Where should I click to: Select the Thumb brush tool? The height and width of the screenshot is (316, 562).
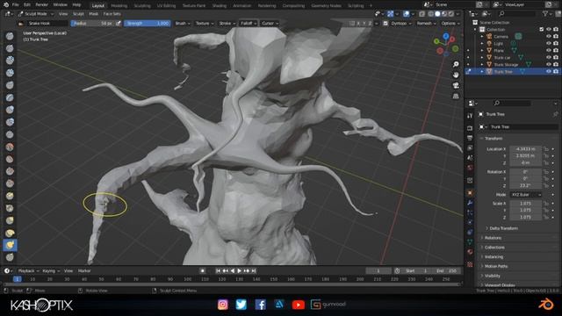[10, 257]
